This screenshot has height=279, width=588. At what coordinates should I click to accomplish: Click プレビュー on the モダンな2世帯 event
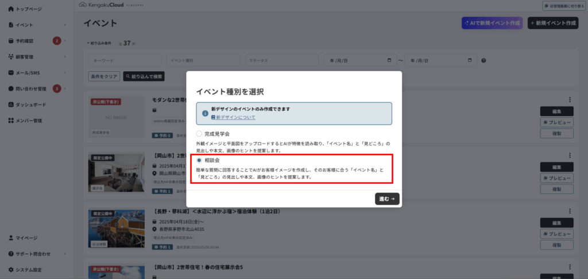pos(557,122)
